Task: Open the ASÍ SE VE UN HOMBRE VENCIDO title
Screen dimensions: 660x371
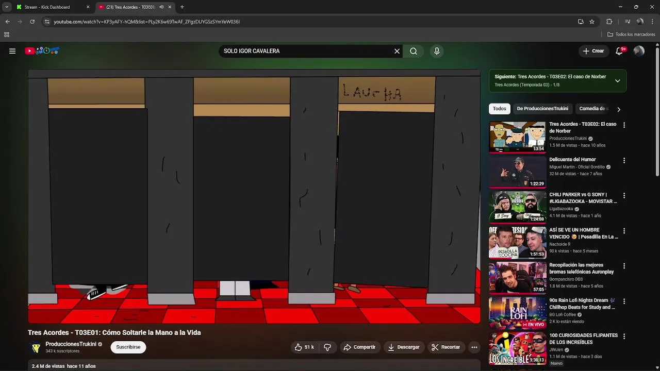Action: (583, 233)
